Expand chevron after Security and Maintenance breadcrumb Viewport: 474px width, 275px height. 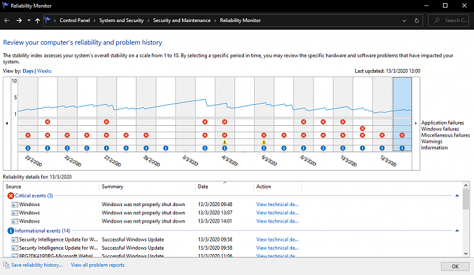point(216,21)
